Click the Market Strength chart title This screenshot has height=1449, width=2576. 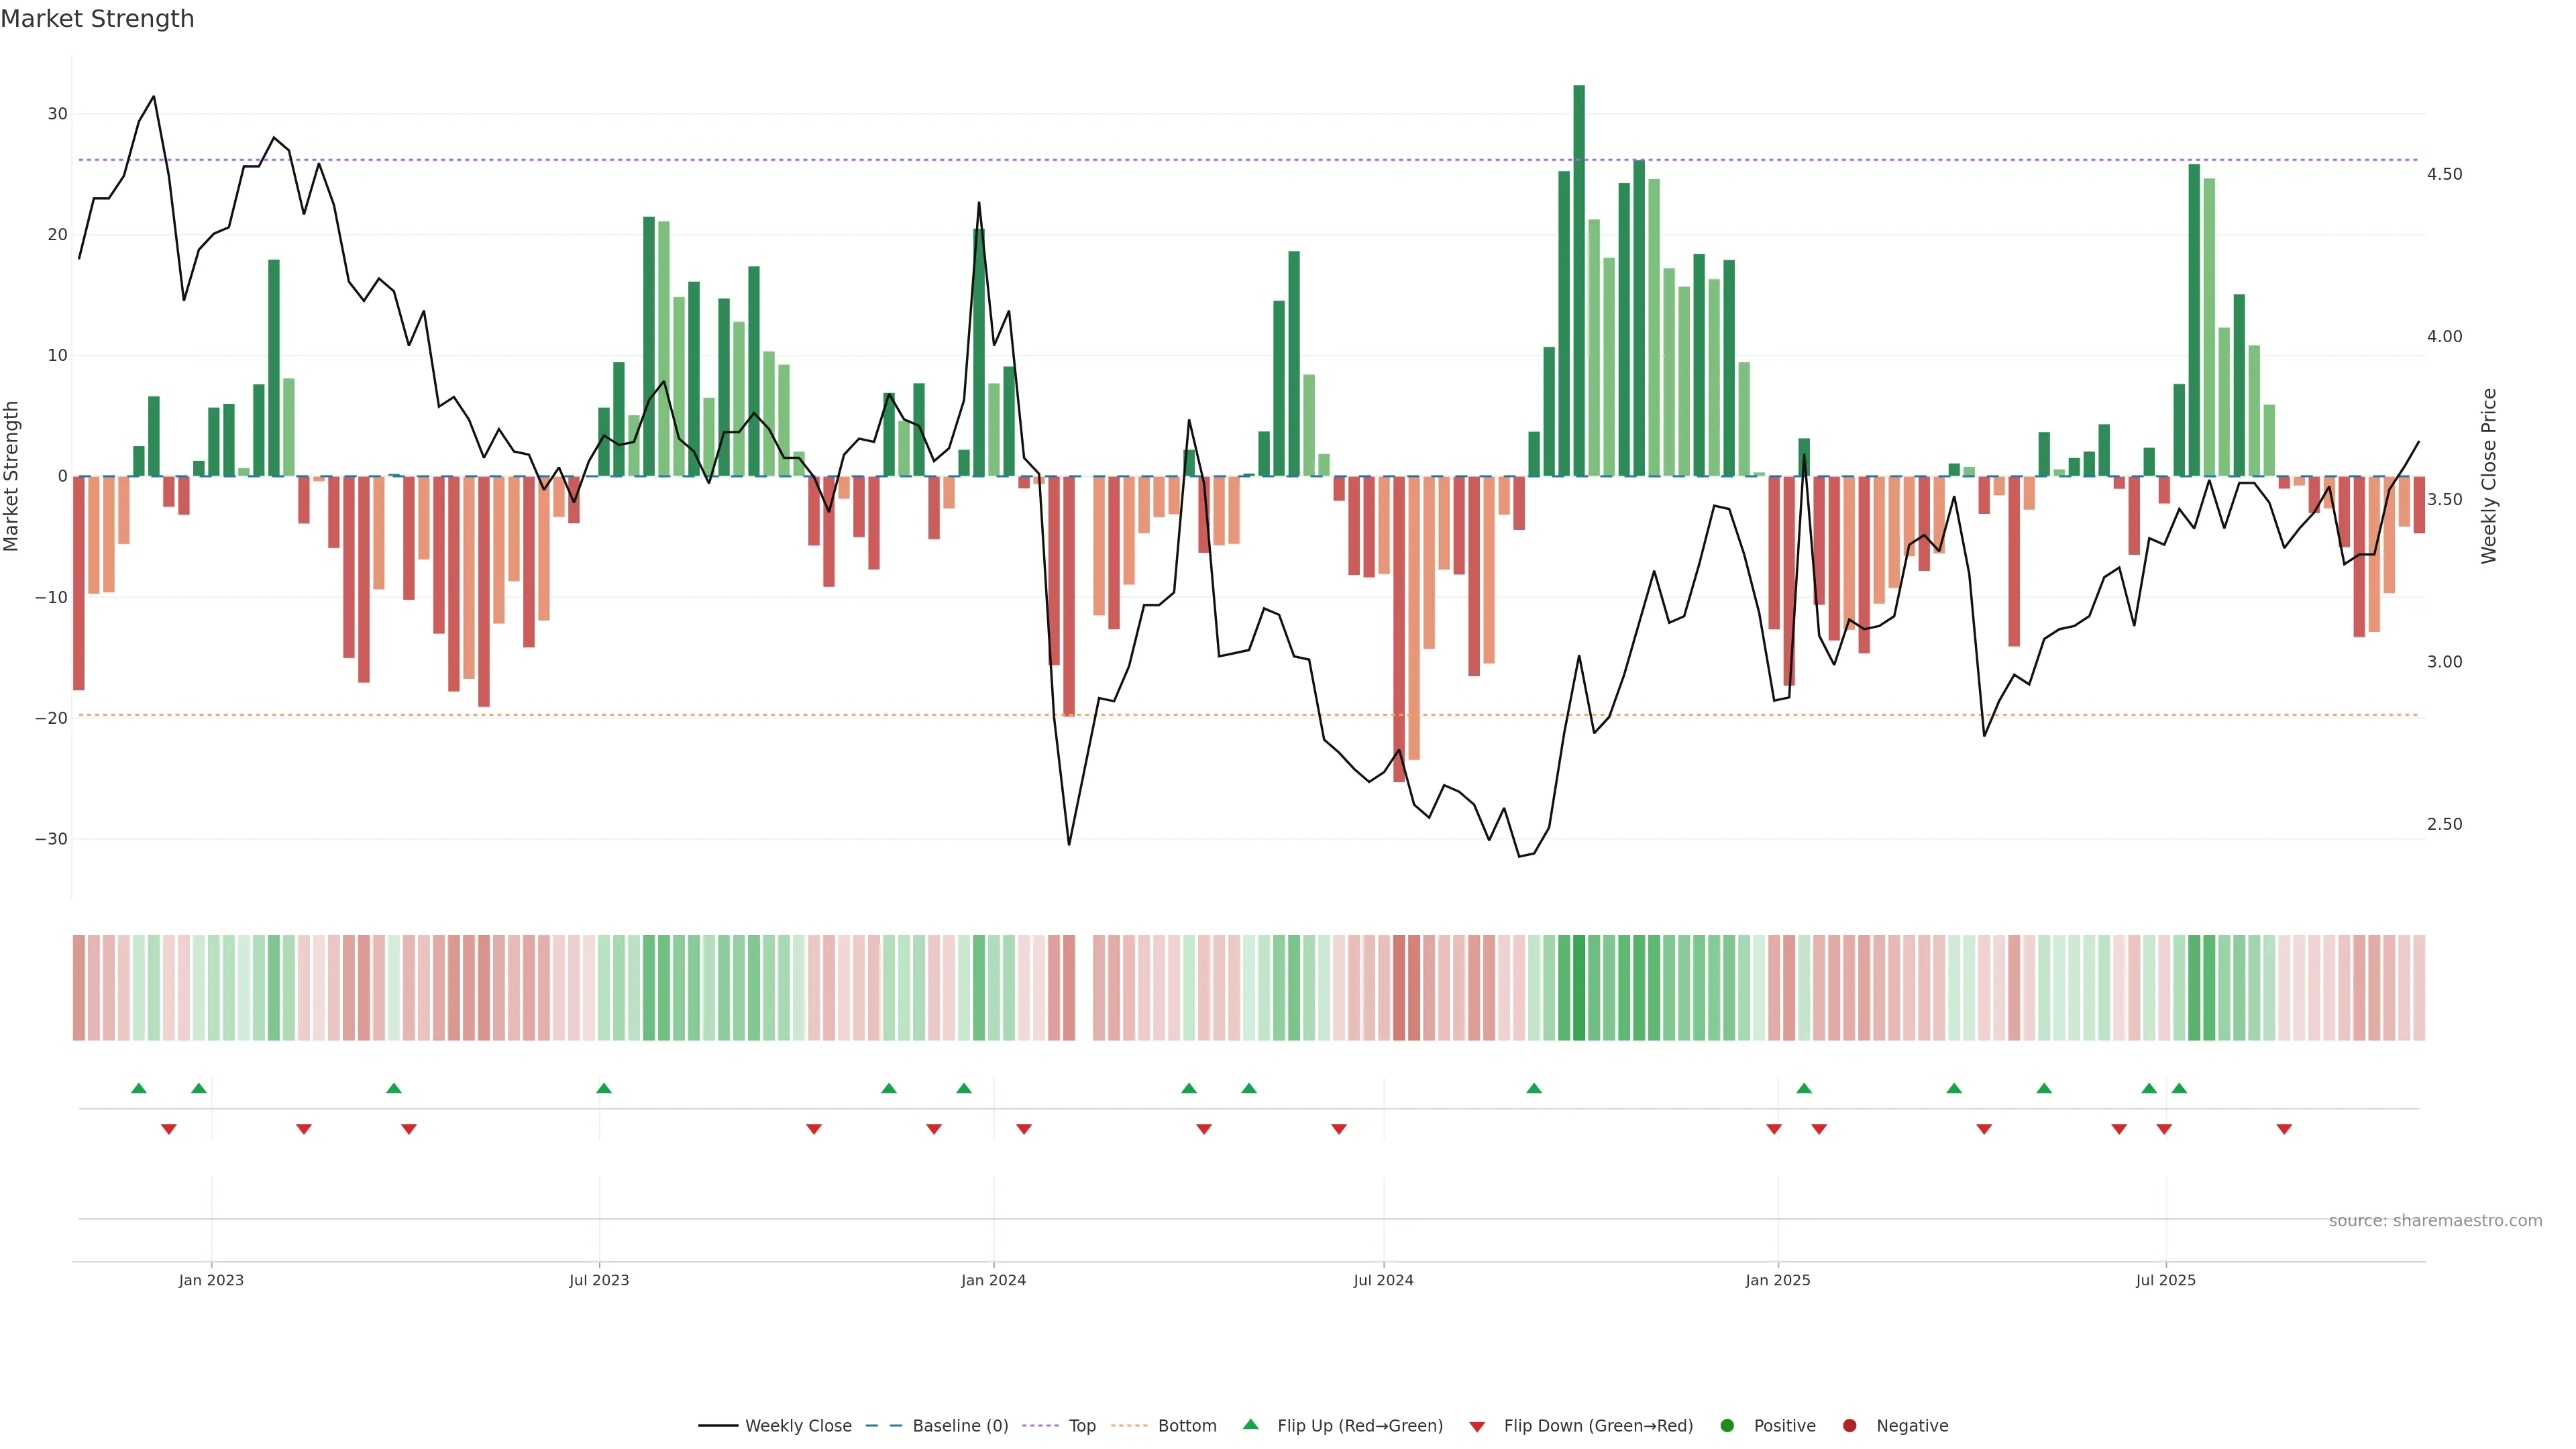tap(97, 19)
